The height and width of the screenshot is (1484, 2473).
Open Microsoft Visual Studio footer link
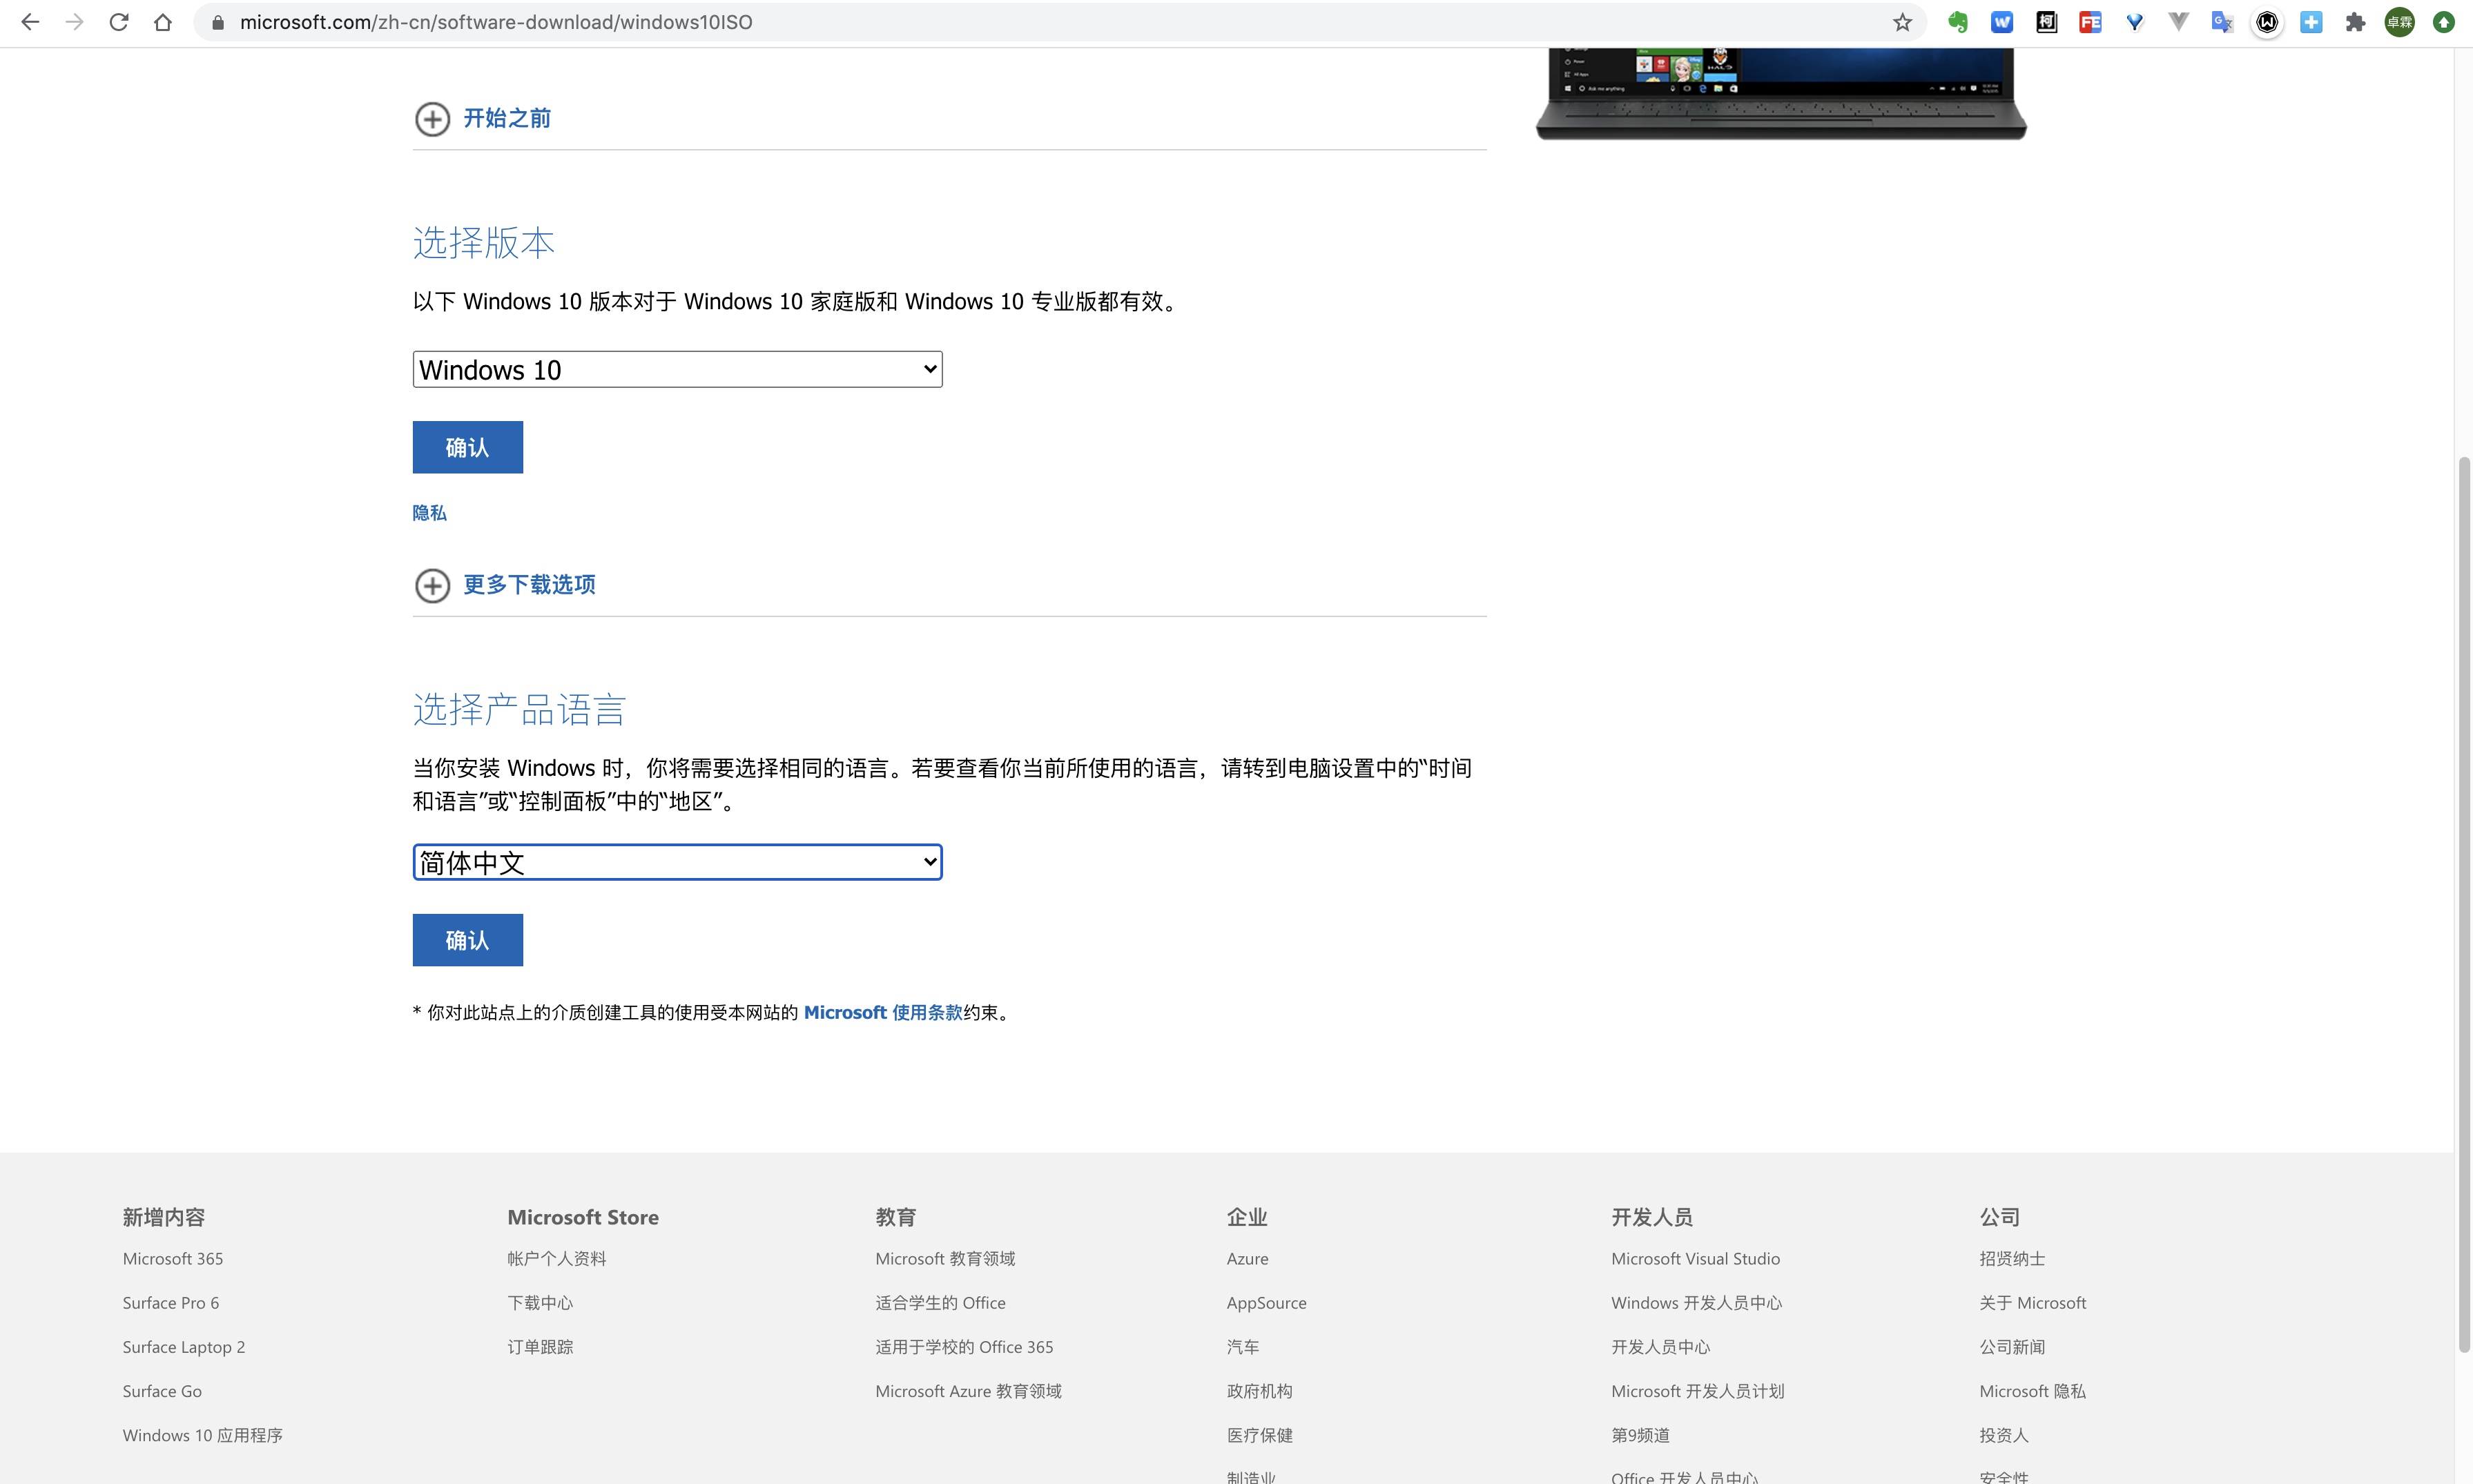(1695, 1258)
